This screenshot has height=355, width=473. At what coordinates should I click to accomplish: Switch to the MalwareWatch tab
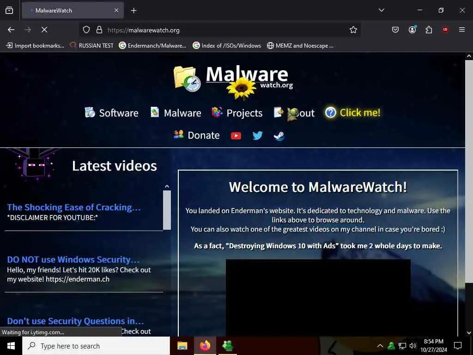click(73, 10)
